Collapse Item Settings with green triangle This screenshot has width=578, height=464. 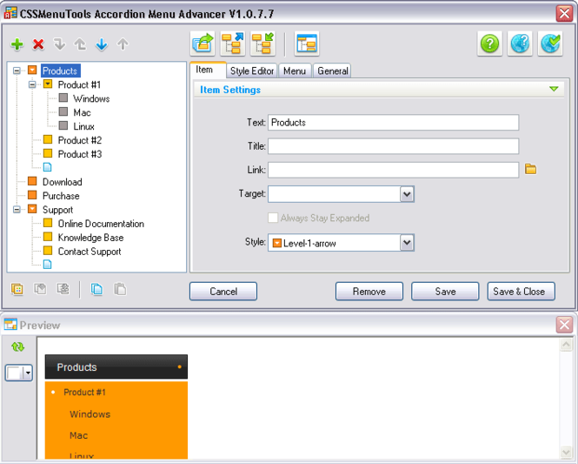pos(554,89)
